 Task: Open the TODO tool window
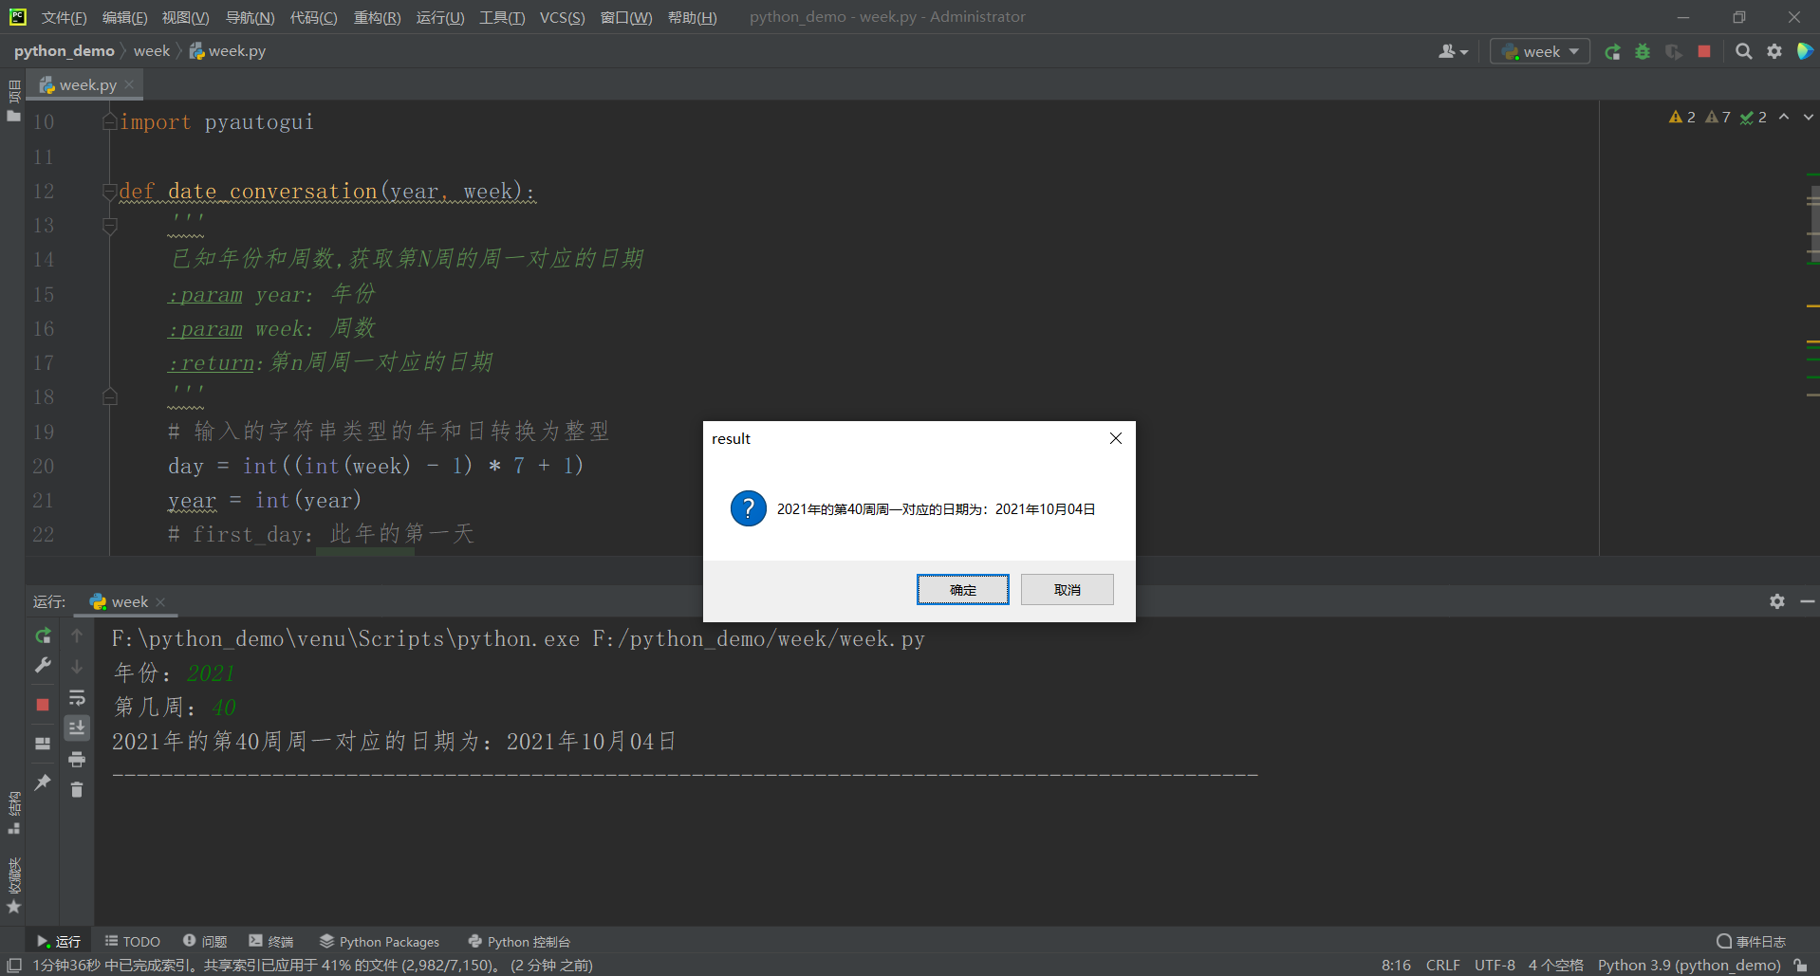[133, 942]
